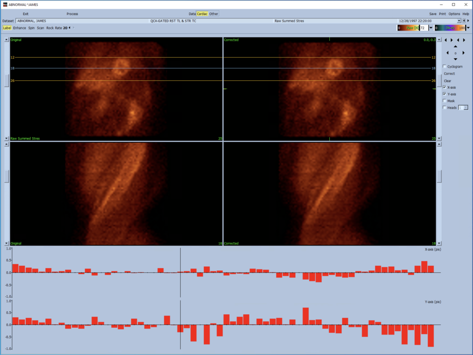Click the Original sinogram scrollbar thumb
Image resolution: width=473 pixels, height=355 pixels.
tap(6, 176)
